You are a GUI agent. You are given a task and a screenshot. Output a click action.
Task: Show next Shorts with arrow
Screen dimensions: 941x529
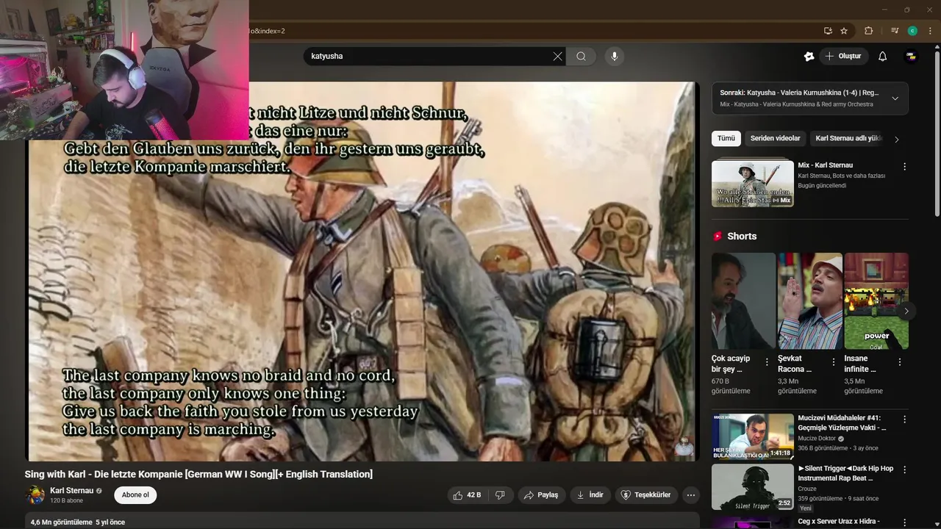(x=906, y=311)
